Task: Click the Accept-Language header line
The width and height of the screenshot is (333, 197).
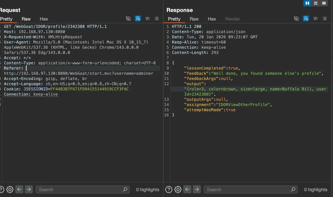Action: [x=68, y=84]
